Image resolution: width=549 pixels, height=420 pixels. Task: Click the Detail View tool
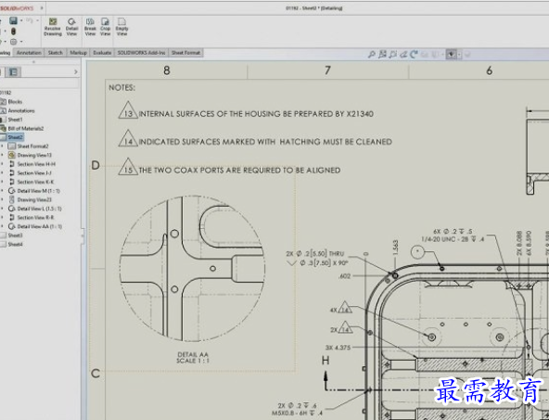click(71, 27)
